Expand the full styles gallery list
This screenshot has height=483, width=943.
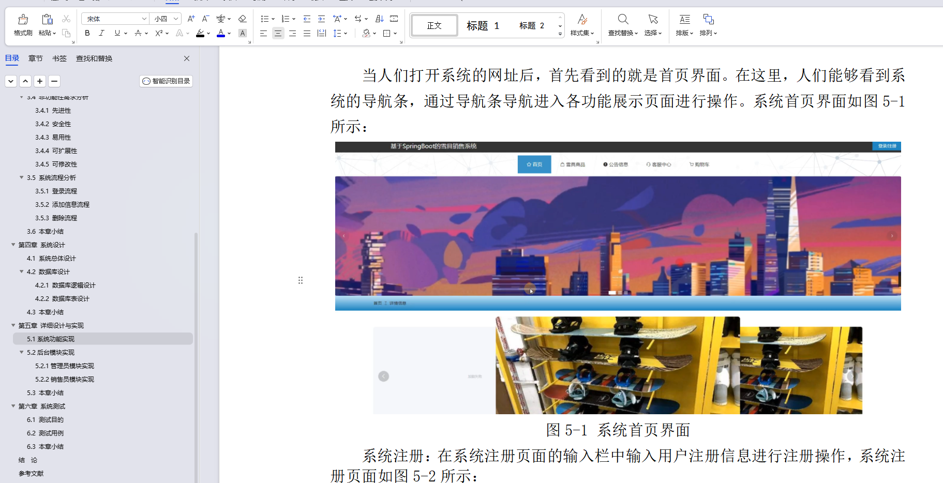560,34
